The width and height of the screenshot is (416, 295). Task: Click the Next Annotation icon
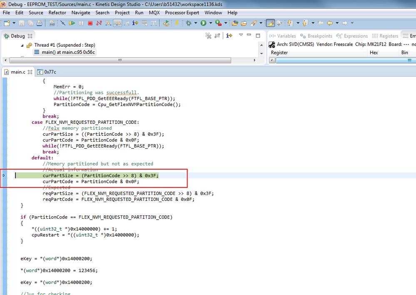click(x=290, y=23)
